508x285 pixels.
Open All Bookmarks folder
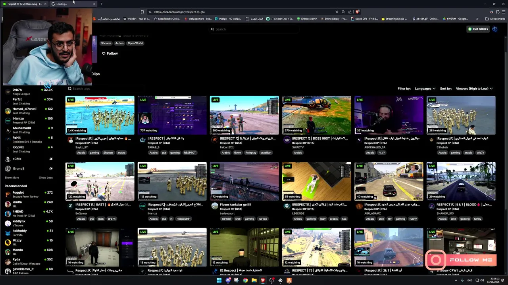pyautogui.click(x=495, y=19)
